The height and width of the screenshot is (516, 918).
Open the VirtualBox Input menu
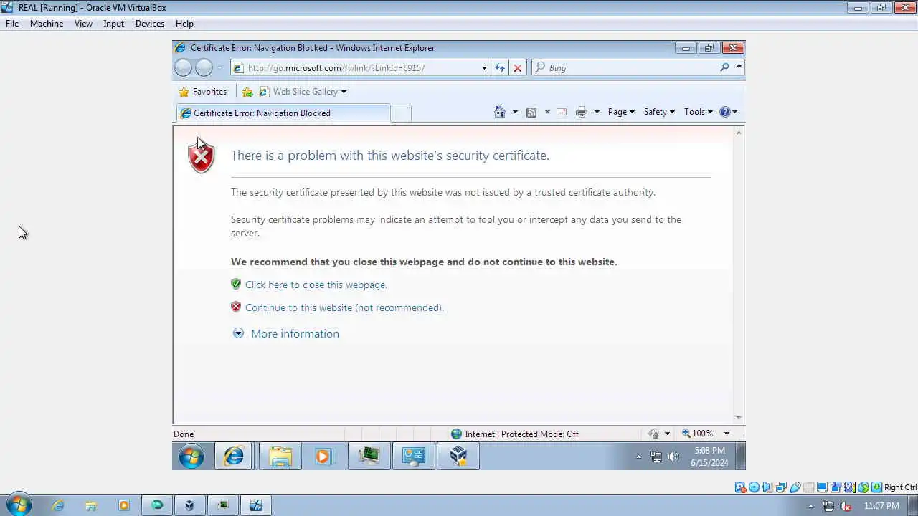tap(113, 24)
